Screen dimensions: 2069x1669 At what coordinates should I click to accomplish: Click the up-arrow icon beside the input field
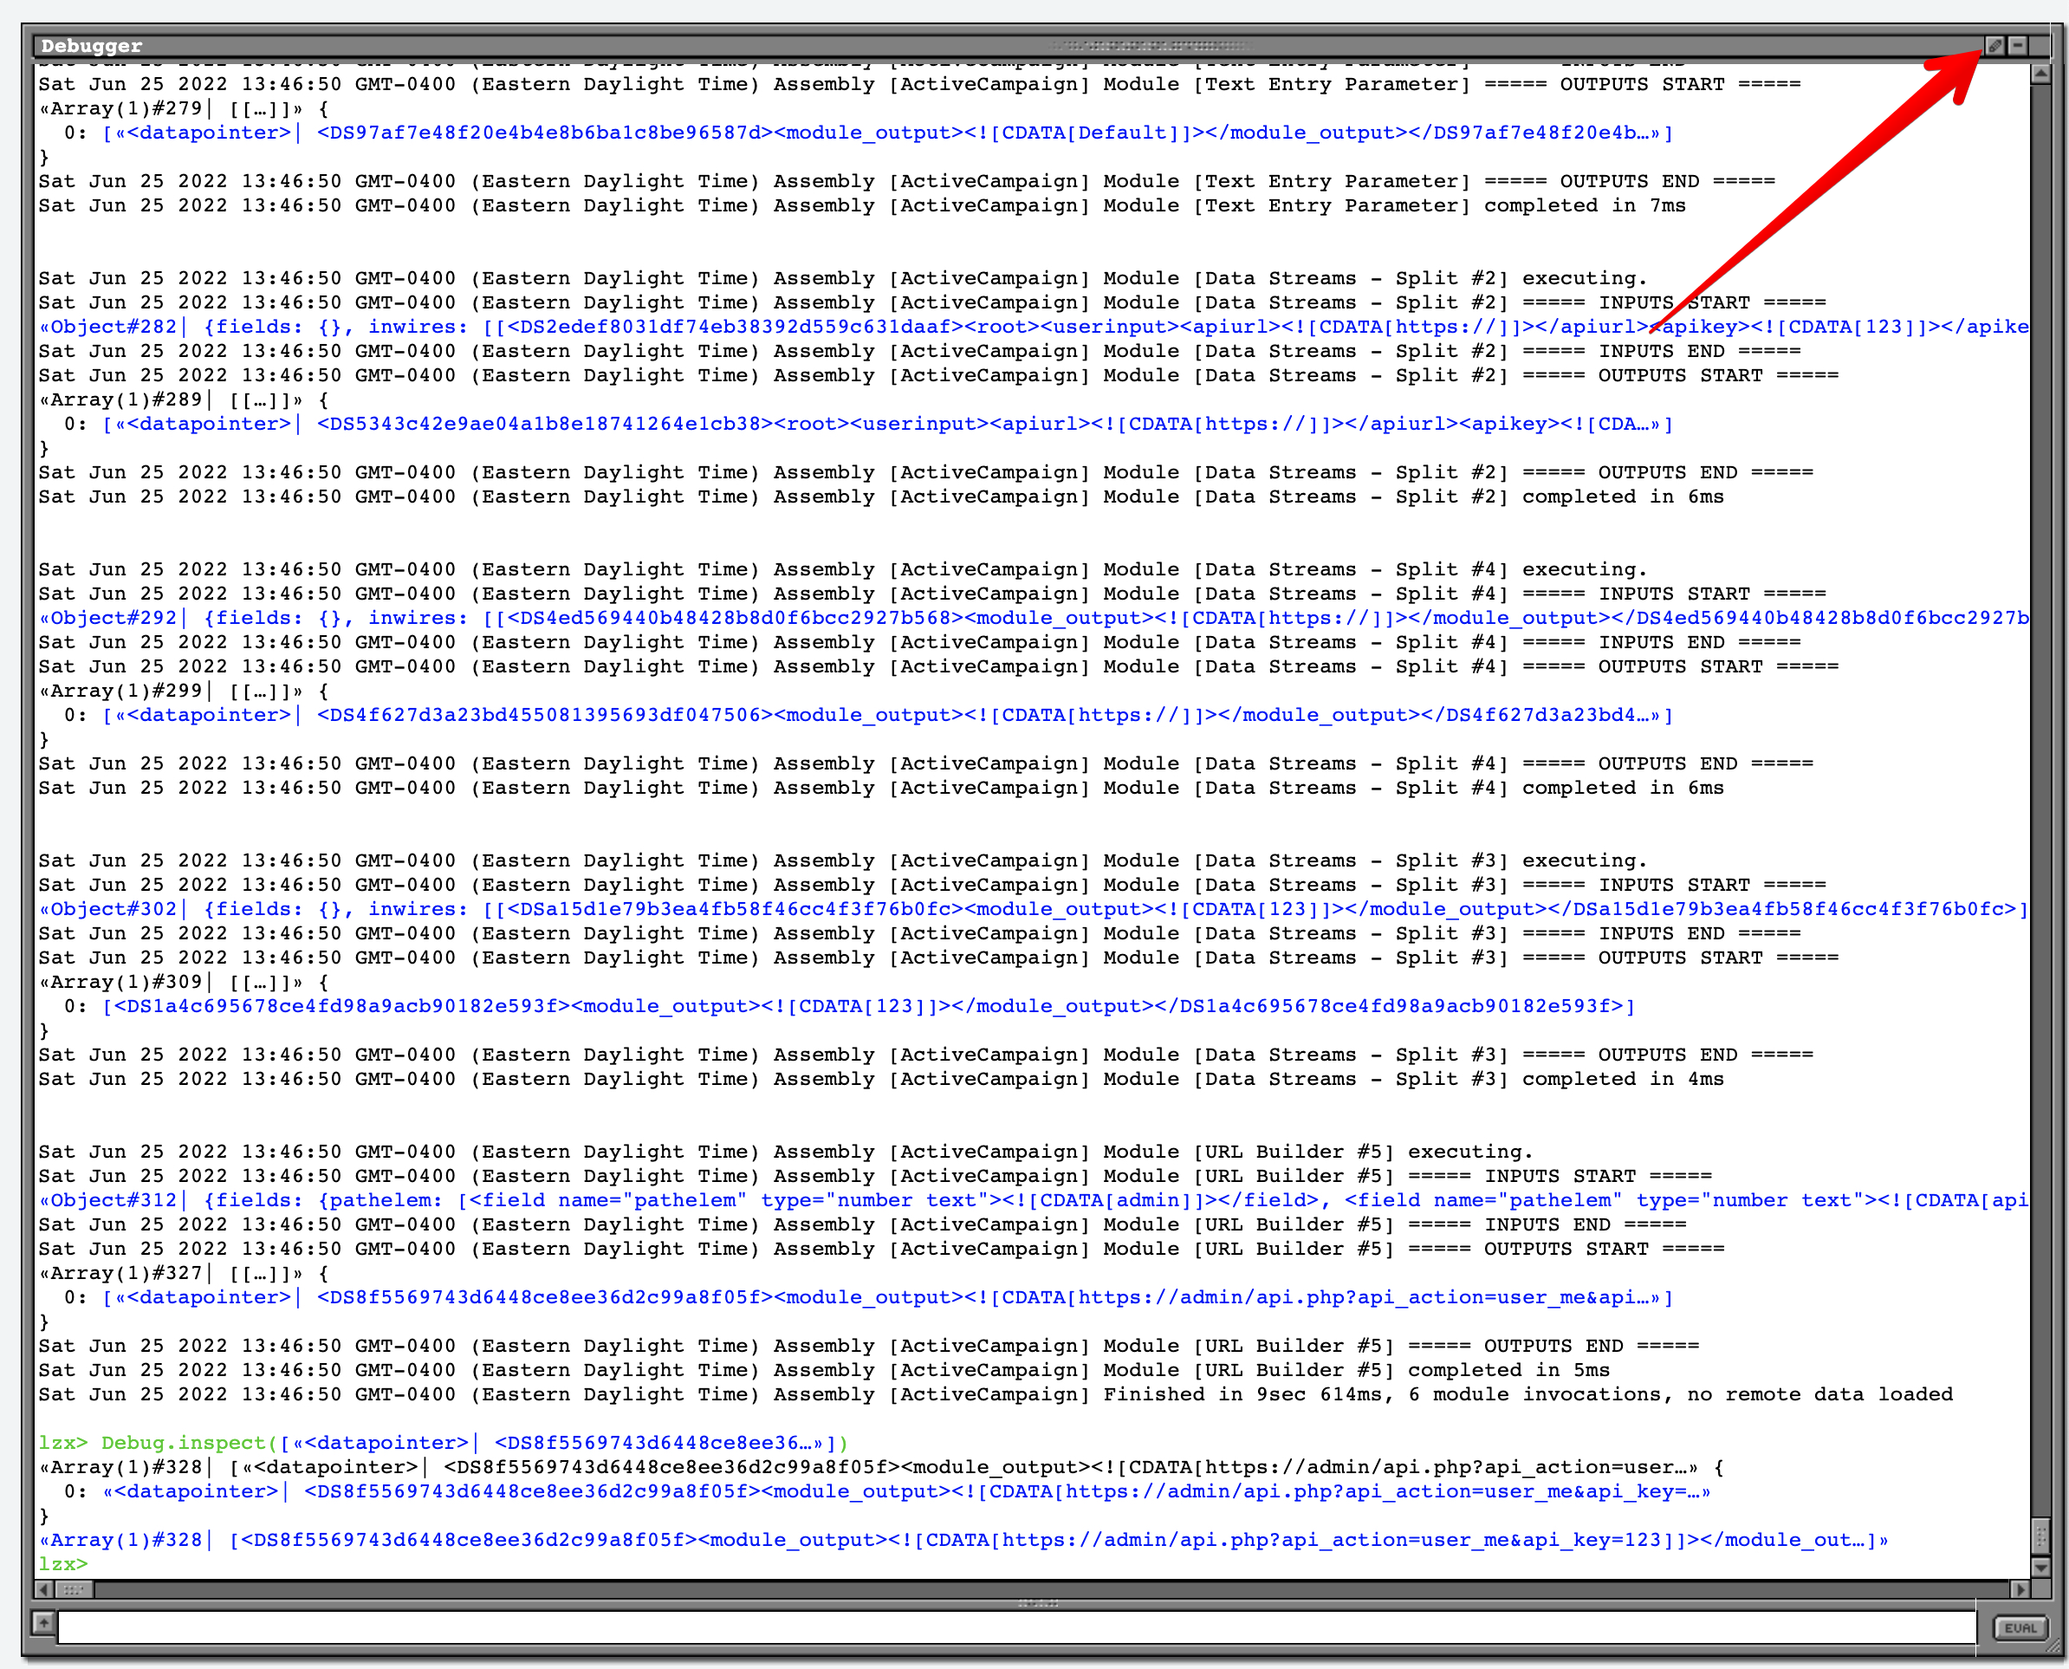[x=43, y=1623]
